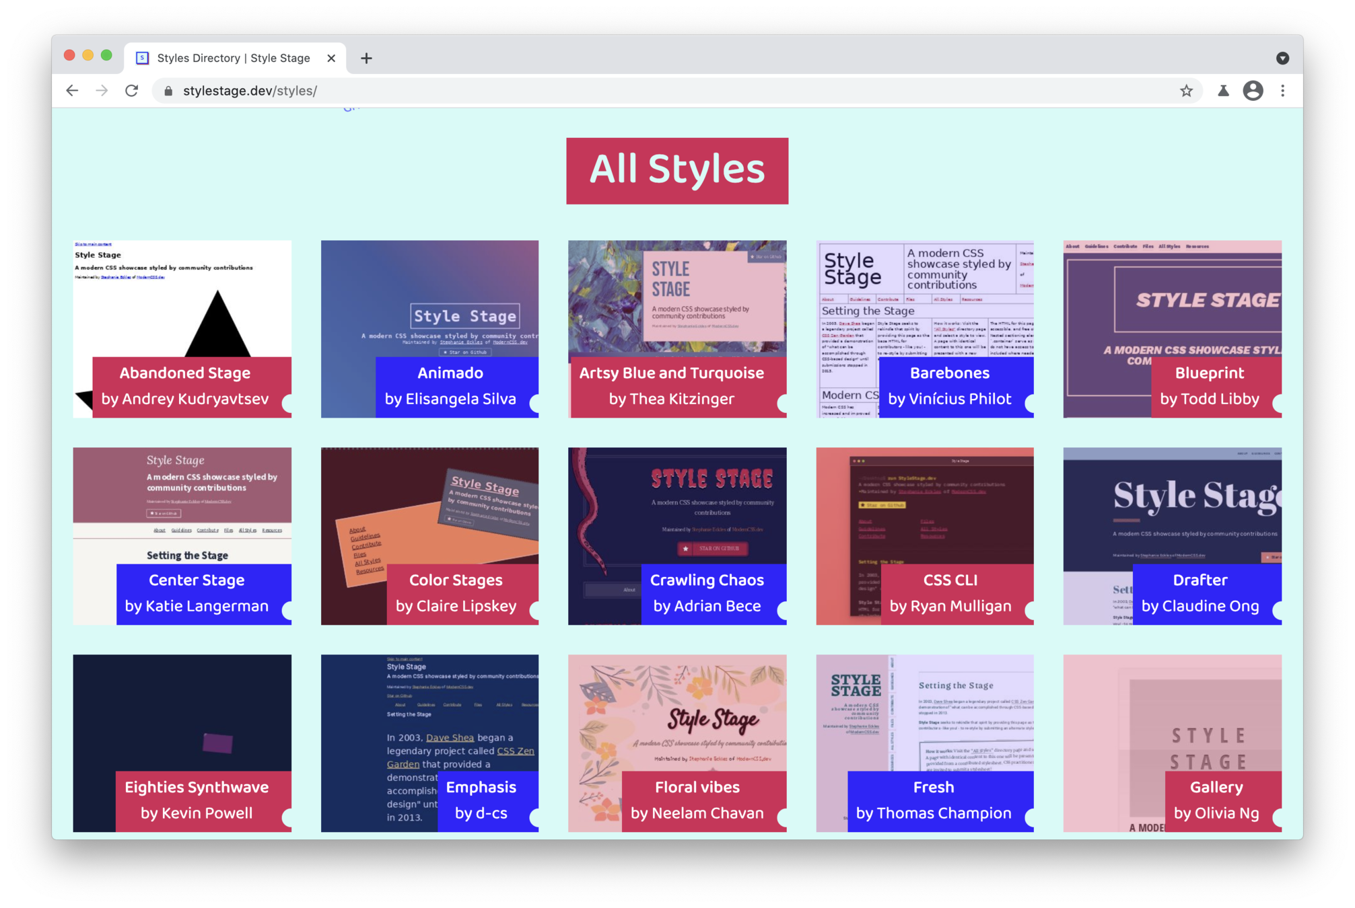The height and width of the screenshot is (908, 1355).
Task: Open Drafter by Claudine Ong
Action: click(x=1200, y=593)
